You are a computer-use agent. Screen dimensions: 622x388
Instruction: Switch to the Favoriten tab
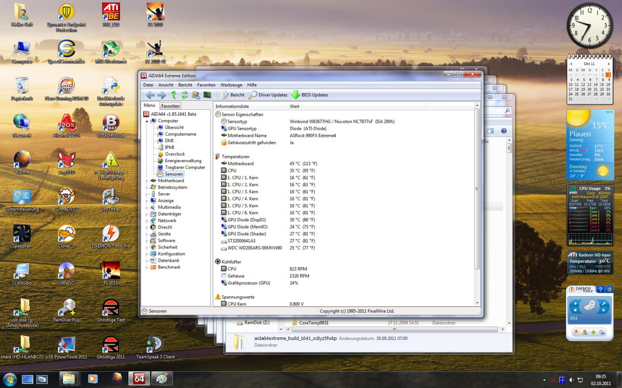click(170, 106)
